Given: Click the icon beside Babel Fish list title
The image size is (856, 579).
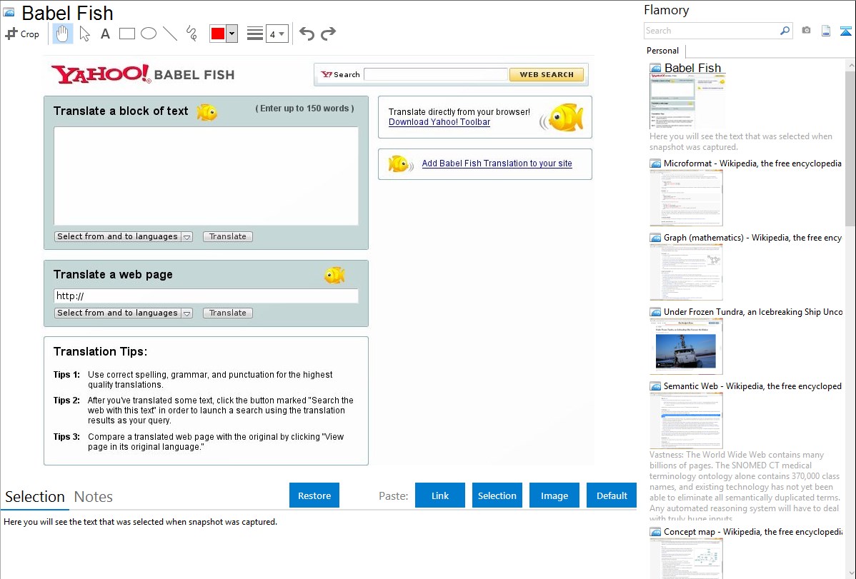Looking at the screenshot, I should click(655, 69).
